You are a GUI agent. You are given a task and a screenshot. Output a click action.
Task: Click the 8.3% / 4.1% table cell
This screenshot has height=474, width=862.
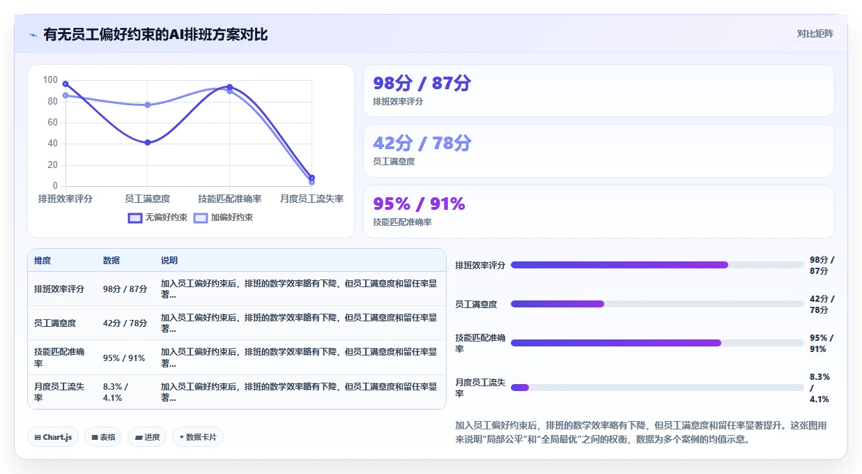coord(116,392)
